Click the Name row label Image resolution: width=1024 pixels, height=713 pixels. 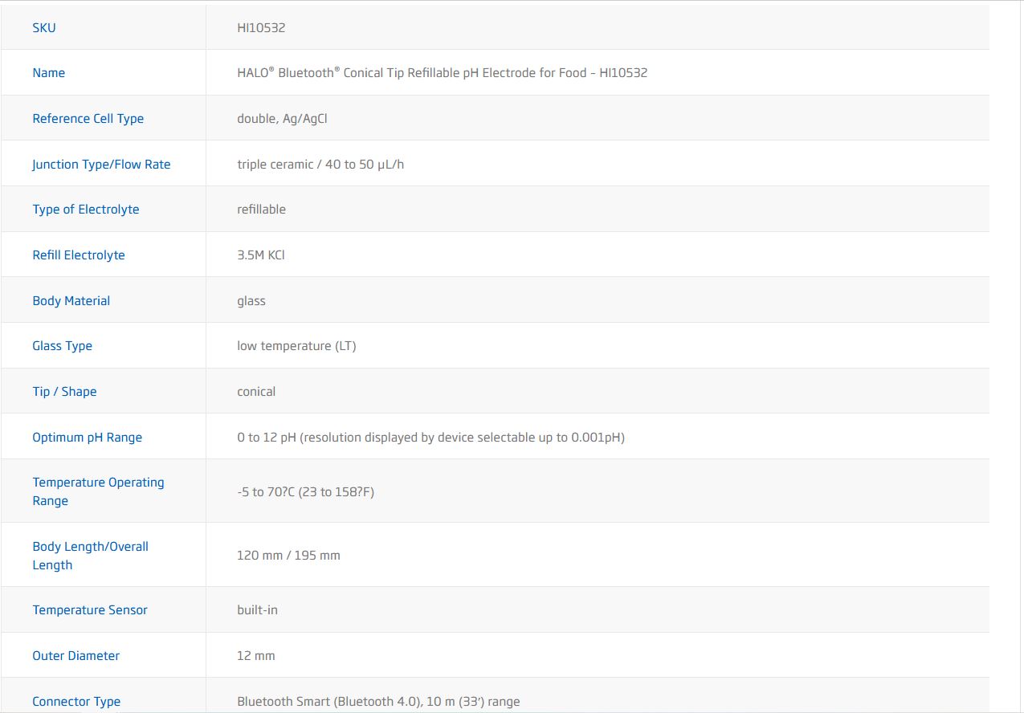pyautogui.click(x=48, y=73)
